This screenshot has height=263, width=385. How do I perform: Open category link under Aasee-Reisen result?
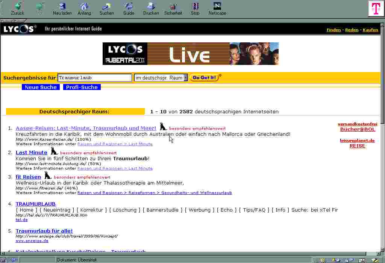(115, 144)
